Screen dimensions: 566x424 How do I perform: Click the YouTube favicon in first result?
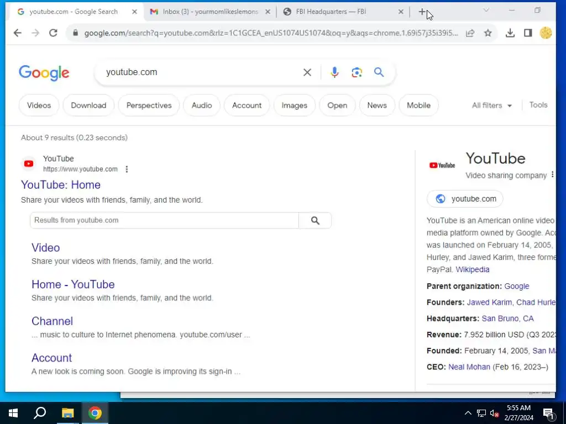29,164
